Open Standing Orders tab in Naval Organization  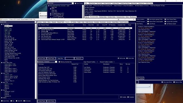tap(103, 17)
